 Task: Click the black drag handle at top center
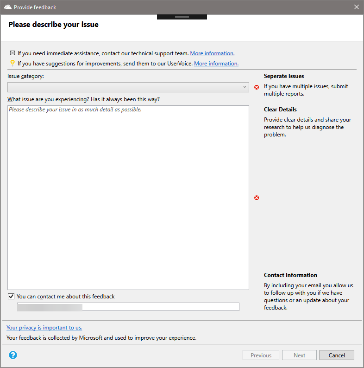[182, 17]
